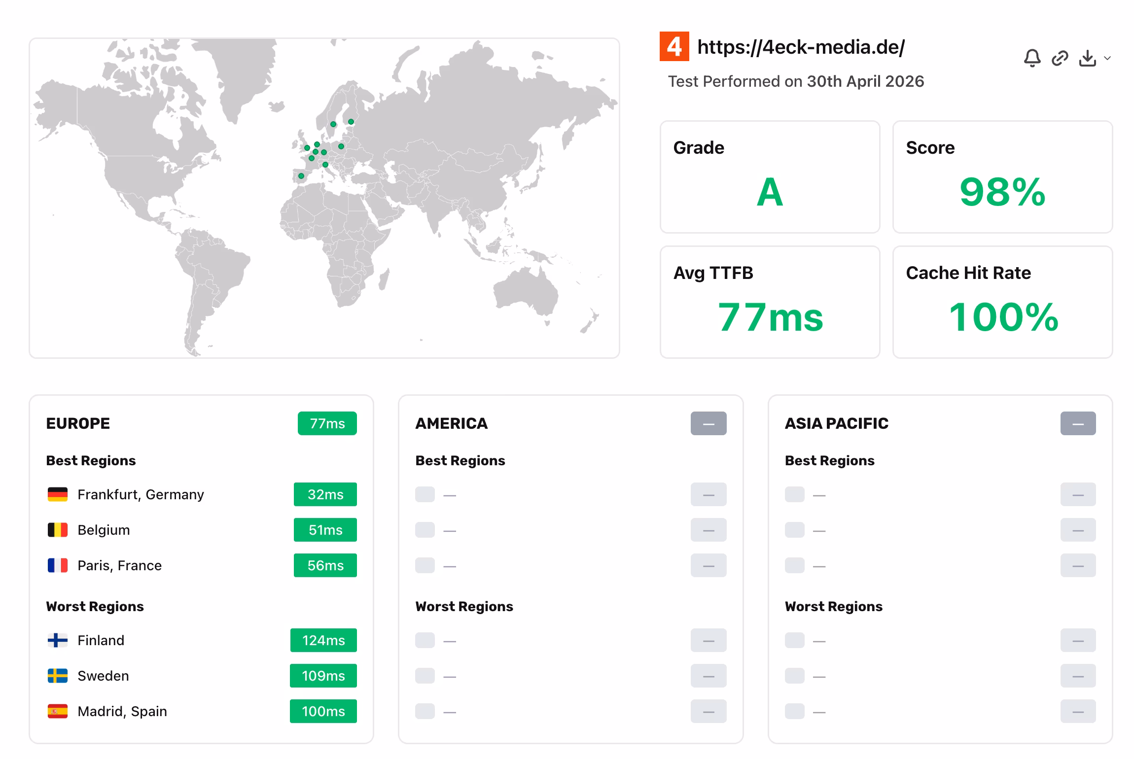Viewport: 1134px width, 759px height.
Task: Click the 56ms Paris latency badge
Action: (325, 565)
